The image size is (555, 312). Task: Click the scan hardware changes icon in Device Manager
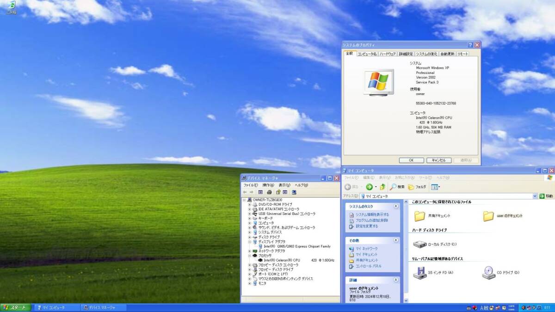pyautogui.click(x=294, y=192)
